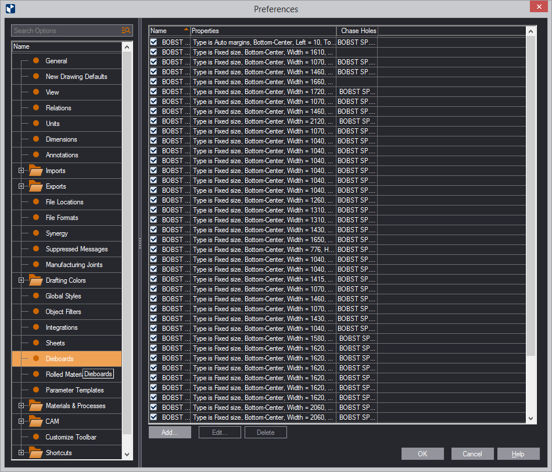Sort the list by Chase Holes column header
Image resolution: width=552 pixels, height=472 pixels.
tap(357, 31)
